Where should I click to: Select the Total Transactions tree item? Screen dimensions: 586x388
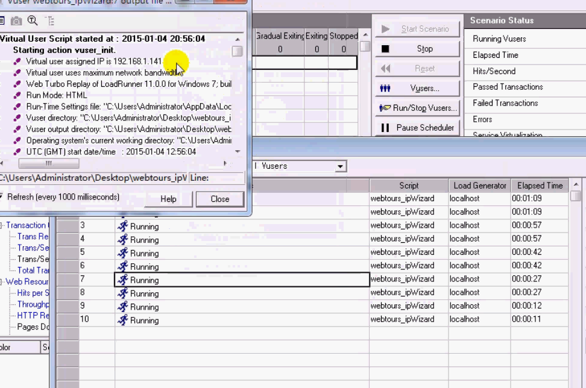click(x=33, y=271)
